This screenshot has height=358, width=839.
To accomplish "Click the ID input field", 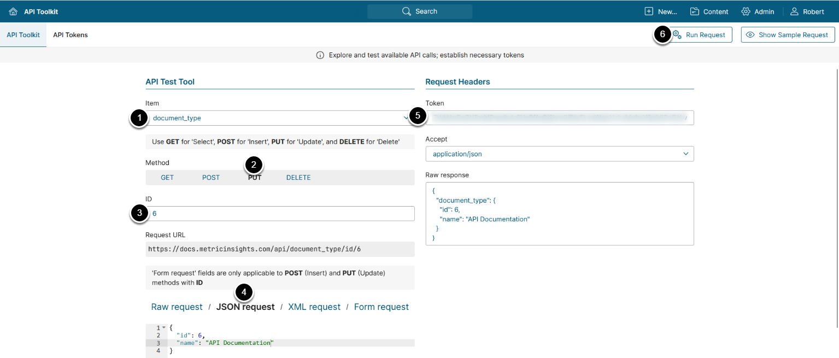I will click(x=280, y=214).
